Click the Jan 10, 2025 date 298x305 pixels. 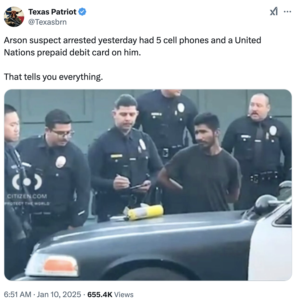pos(59,294)
